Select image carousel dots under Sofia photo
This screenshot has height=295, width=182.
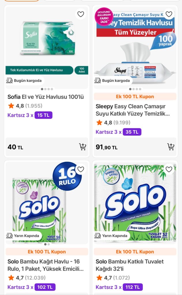47,89
